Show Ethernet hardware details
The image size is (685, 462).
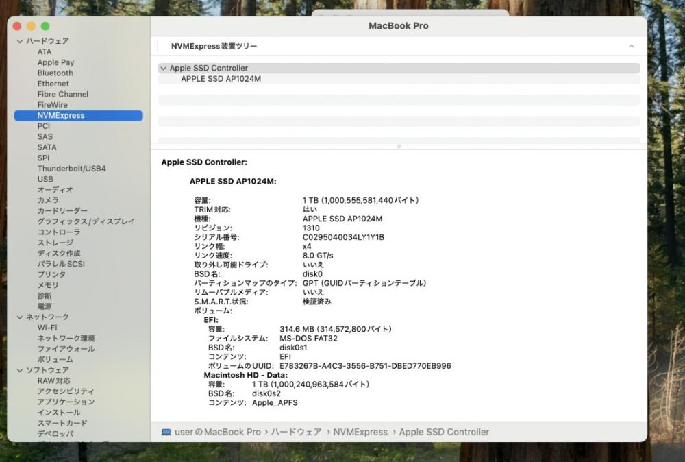pyautogui.click(x=53, y=84)
